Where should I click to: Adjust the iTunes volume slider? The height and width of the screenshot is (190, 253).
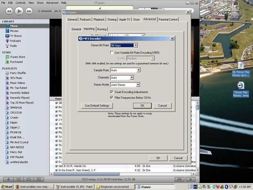click(53, 11)
